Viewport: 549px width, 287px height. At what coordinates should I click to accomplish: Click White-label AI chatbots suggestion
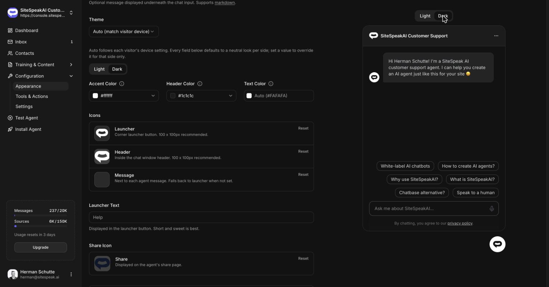(405, 166)
